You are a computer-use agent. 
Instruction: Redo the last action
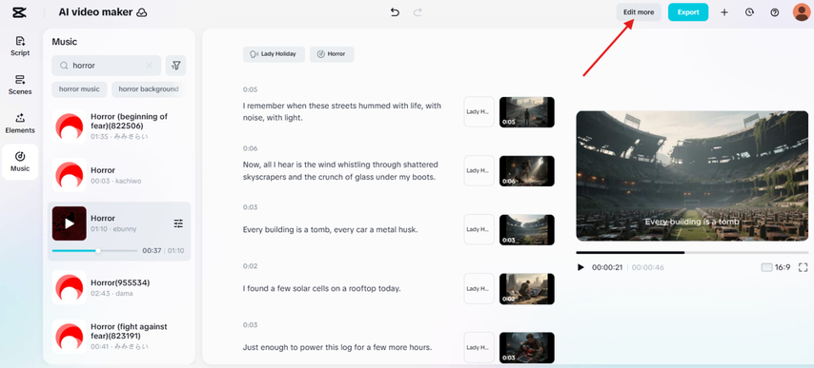417,12
